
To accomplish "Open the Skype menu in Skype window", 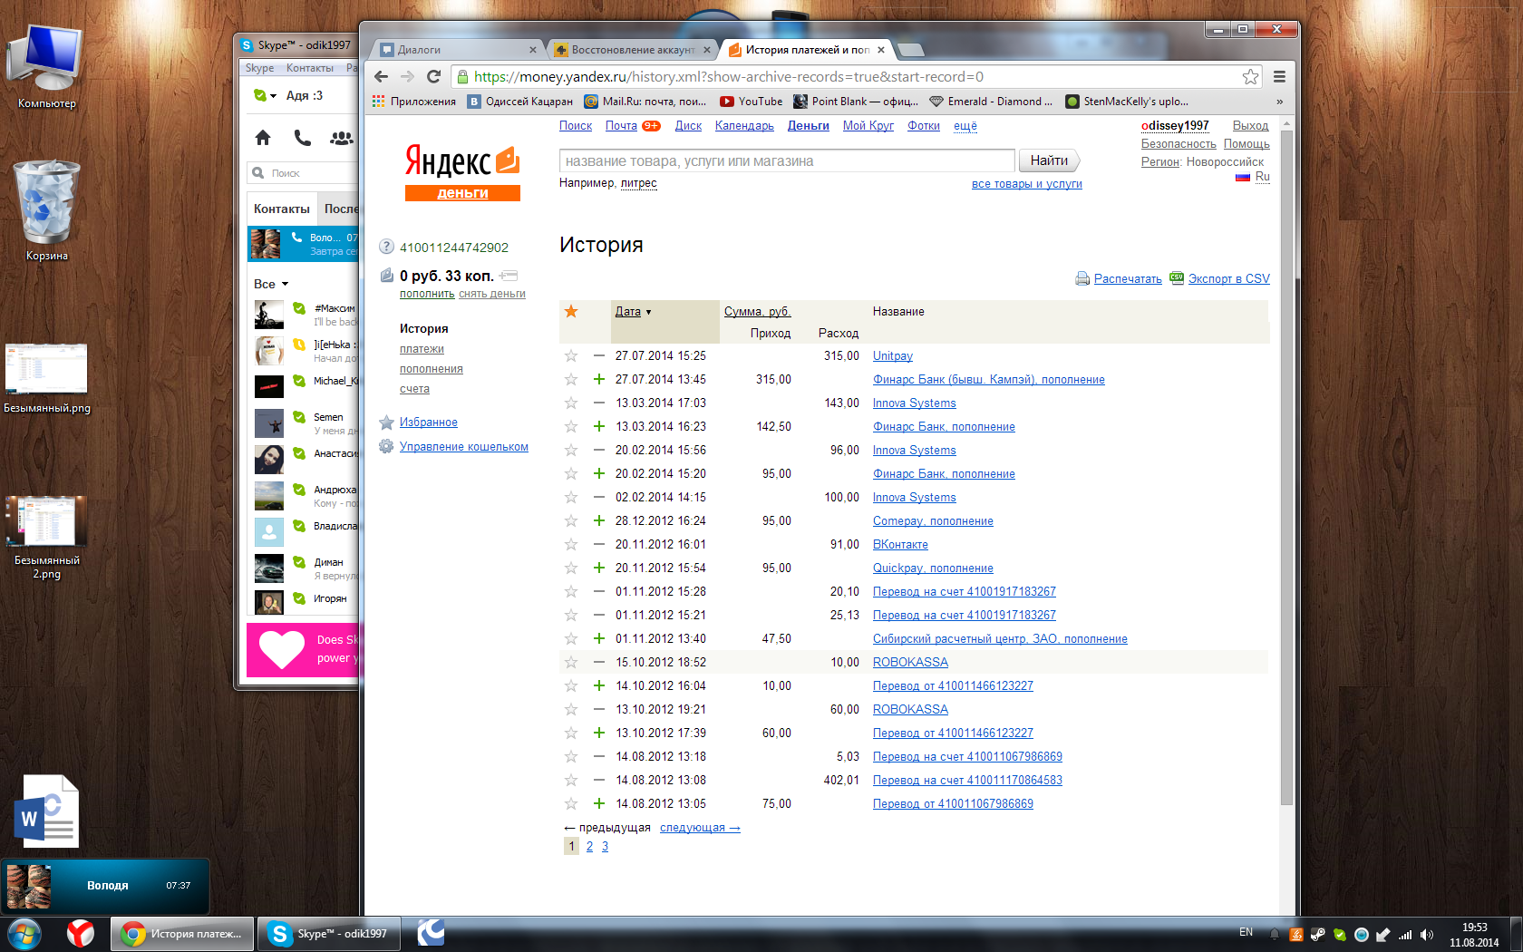I will pos(259,68).
